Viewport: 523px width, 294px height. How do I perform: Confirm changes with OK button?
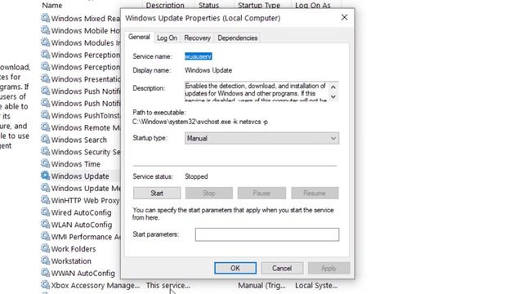pos(235,268)
